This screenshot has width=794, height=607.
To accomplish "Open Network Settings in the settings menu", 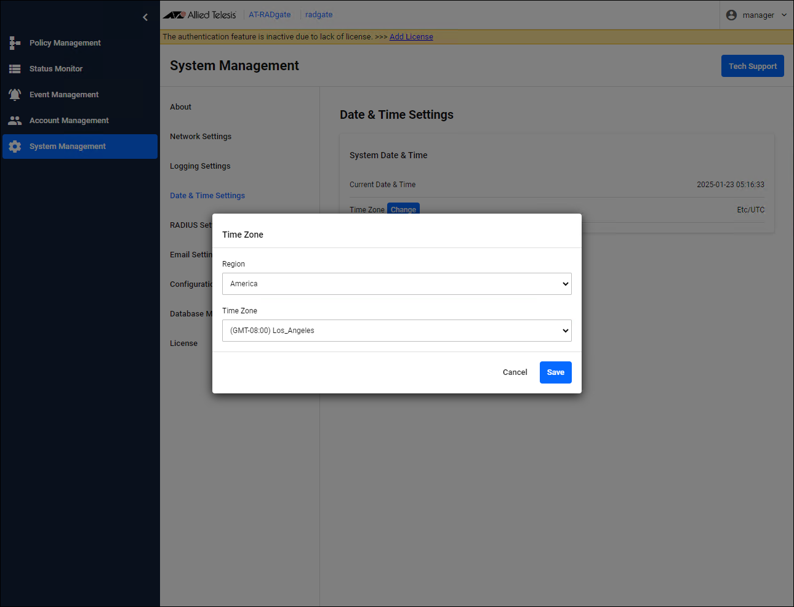I will tap(201, 137).
